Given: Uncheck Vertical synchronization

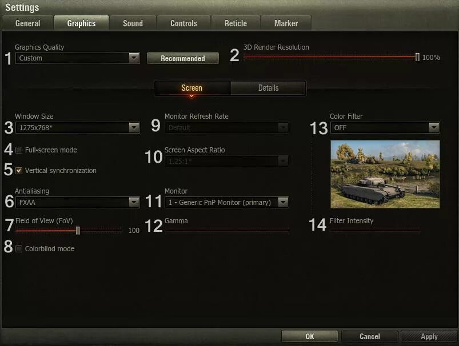Looking at the screenshot, I should pos(19,171).
